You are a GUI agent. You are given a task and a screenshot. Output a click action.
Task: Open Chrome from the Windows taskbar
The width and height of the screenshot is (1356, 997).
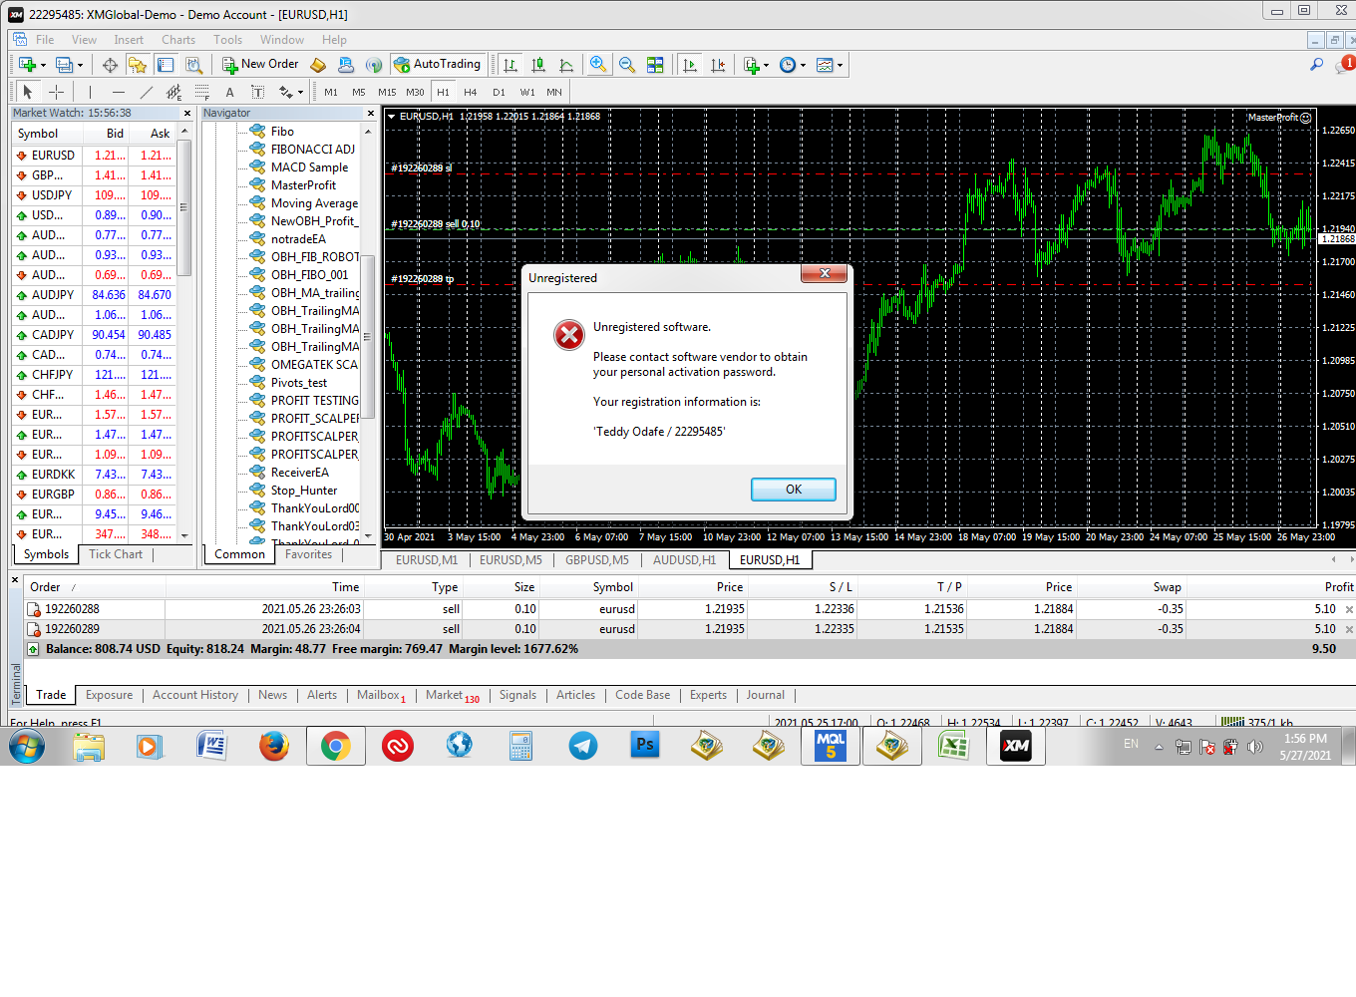pyautogui.click(x=336, y=746)
